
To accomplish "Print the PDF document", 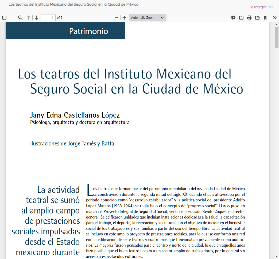I will click(x=249, y=18).
